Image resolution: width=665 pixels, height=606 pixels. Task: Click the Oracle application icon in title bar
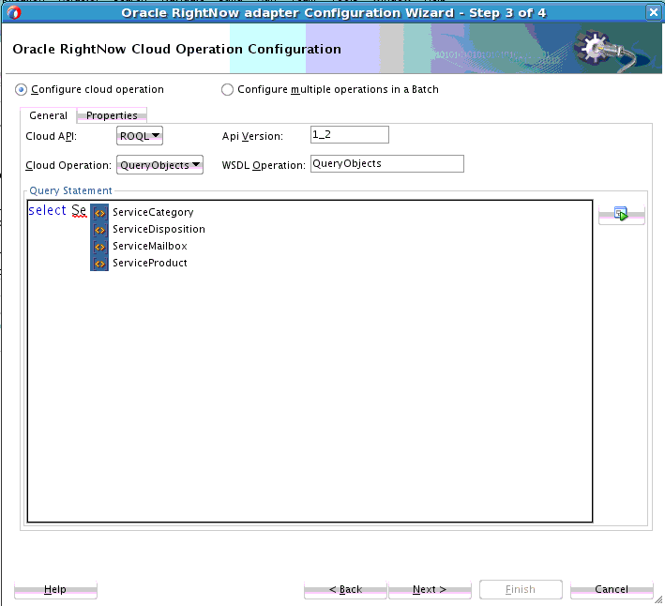tap(13, 13)
